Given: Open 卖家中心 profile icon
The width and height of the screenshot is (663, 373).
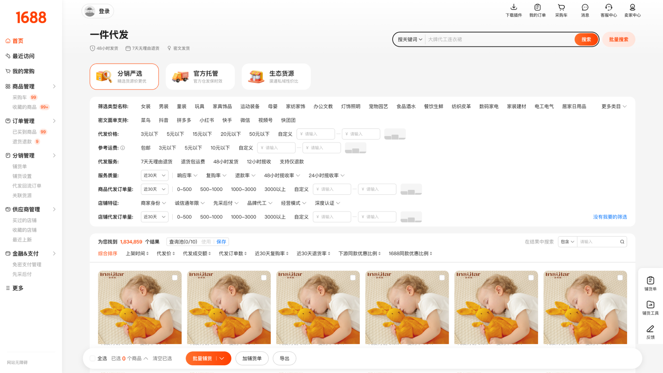Looking at the screenshot, I should pos(632,7).
